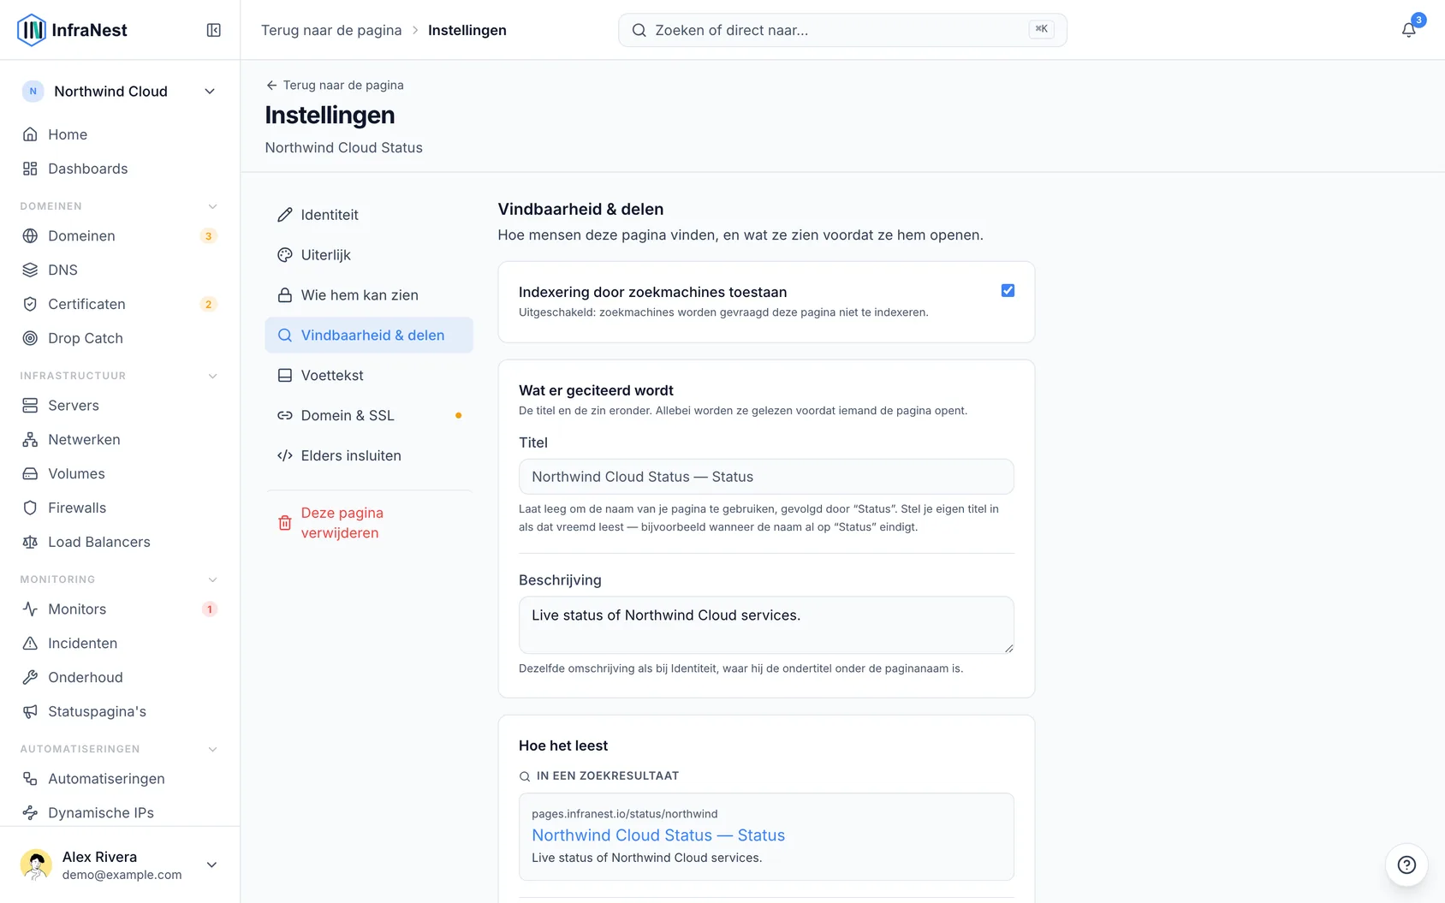
Task: Click the Terug naar de pagina breadcrumb
Action: tap(331, 30)
